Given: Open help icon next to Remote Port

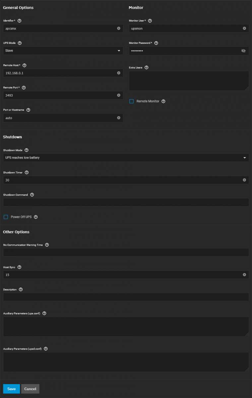Looking at the screenshot, I should pyautogui.click(x=24, y=88).
